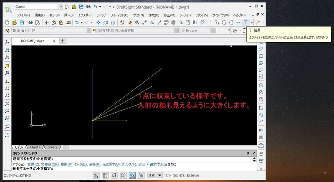Click the 元に戻す(U) command option link
The image size is (334, 182).
click(x=111, y=164)
